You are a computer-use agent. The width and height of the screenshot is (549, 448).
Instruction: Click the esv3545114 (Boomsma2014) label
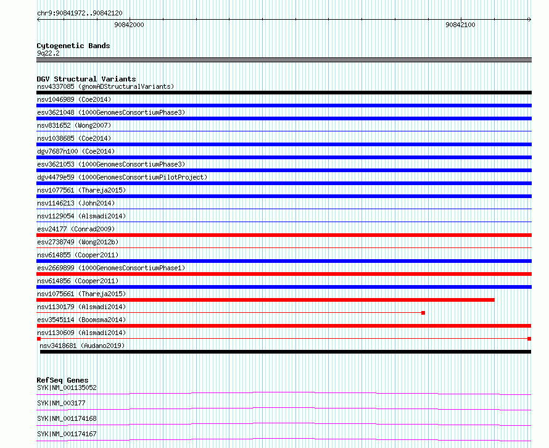[x=81, y=320]
